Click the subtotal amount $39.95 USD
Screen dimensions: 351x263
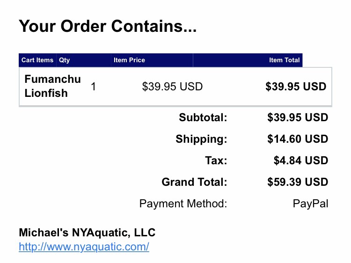pos(298,117)
